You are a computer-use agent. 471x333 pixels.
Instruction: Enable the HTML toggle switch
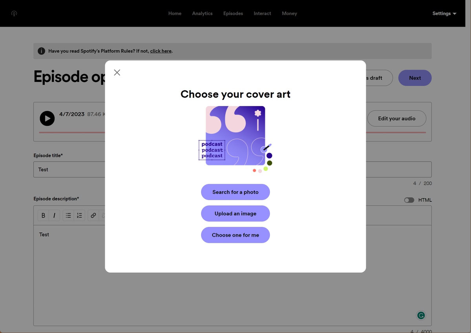(409, 200)
